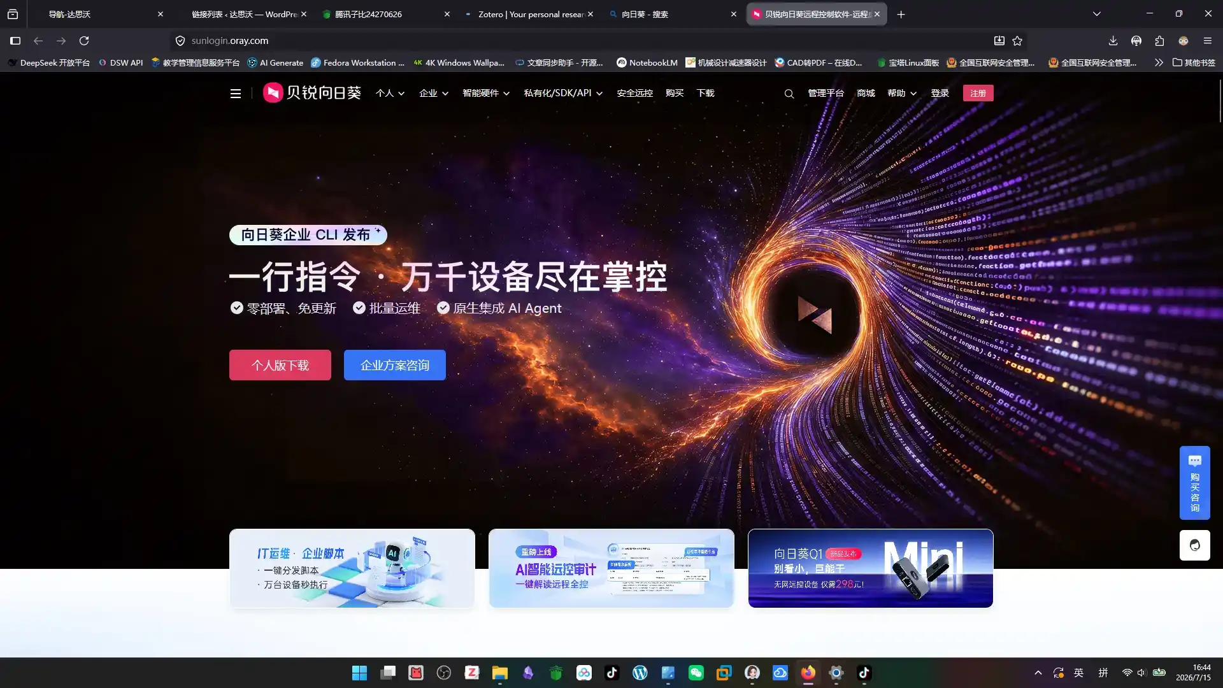Viewport: 1223px width, 688px height.
Task: Open the Windows Start menu
Action: click(359, 673)
